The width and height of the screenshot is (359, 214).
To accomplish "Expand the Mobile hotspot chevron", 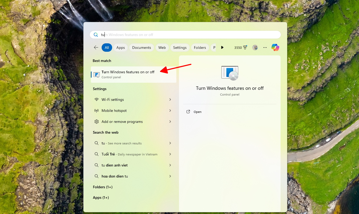I will tap(170, 111).
